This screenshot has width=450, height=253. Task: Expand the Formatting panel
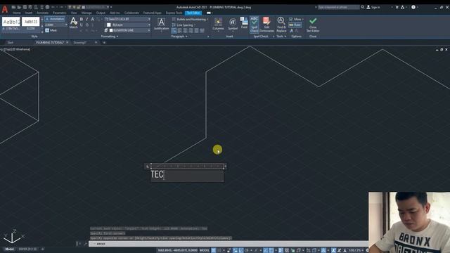(x=110, y=37)
